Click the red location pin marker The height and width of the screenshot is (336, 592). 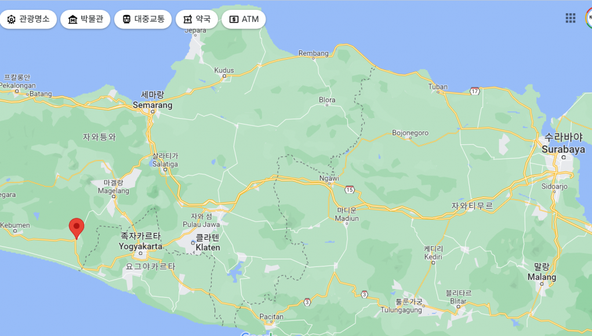[x=77, y=228]
